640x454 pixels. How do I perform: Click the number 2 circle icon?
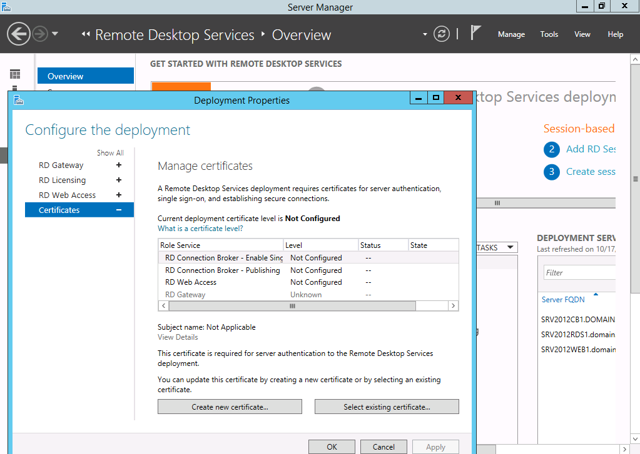tap(551, 149)
